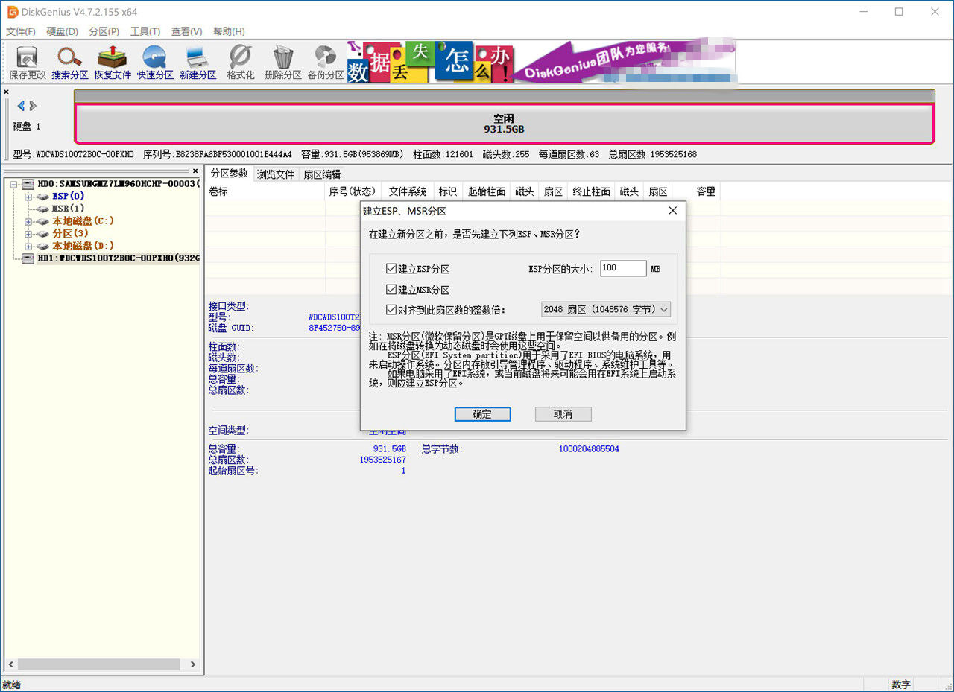Click the 确定 button to confirm
This screenshot has height=692, width=954.
coord(482,413)
